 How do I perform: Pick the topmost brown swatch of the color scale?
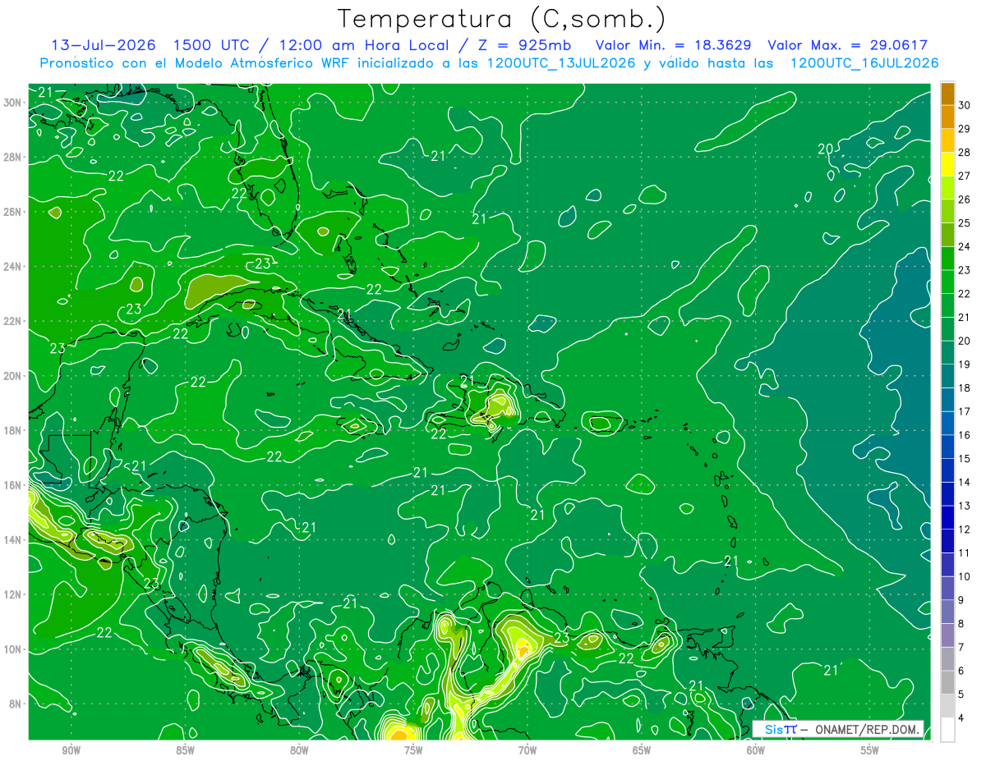tap(947, 94)
